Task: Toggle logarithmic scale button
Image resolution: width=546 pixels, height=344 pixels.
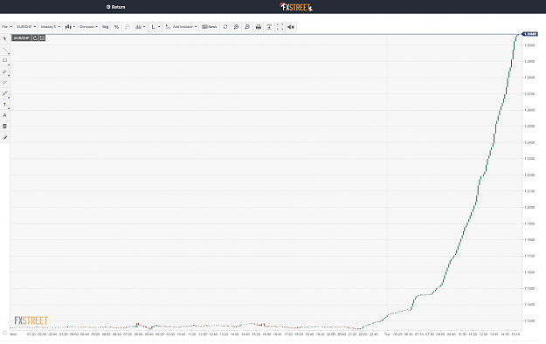Action: tap(106, 27)
